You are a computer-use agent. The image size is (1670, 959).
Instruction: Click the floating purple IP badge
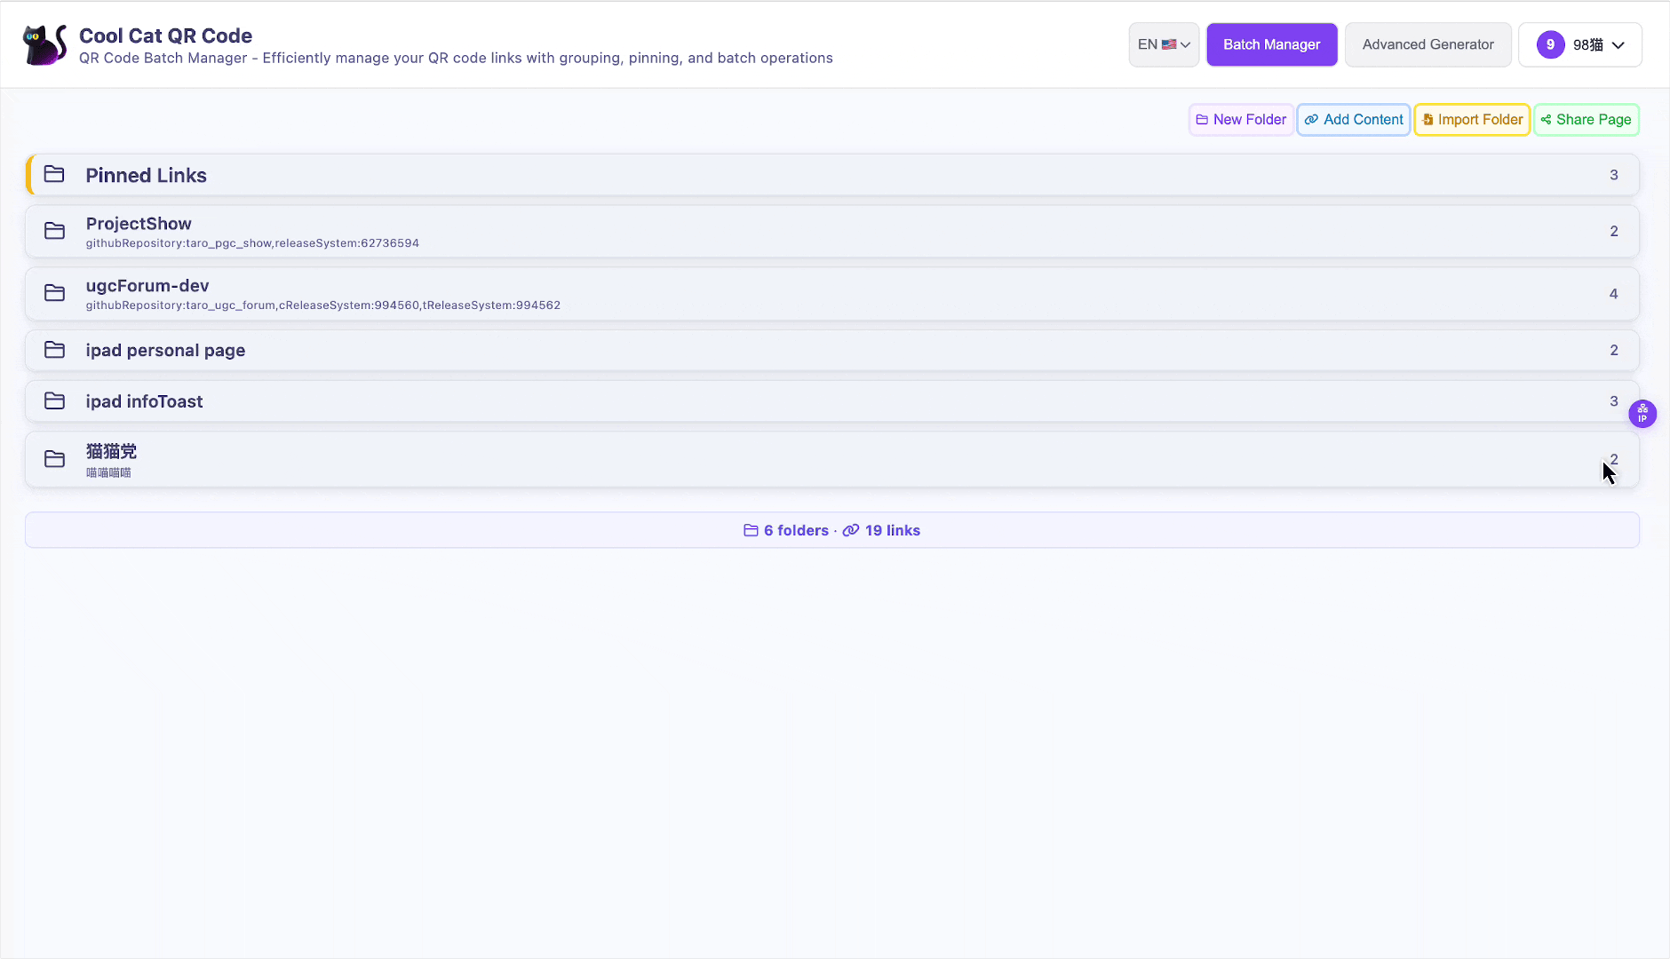click(x=1642, y=413)
